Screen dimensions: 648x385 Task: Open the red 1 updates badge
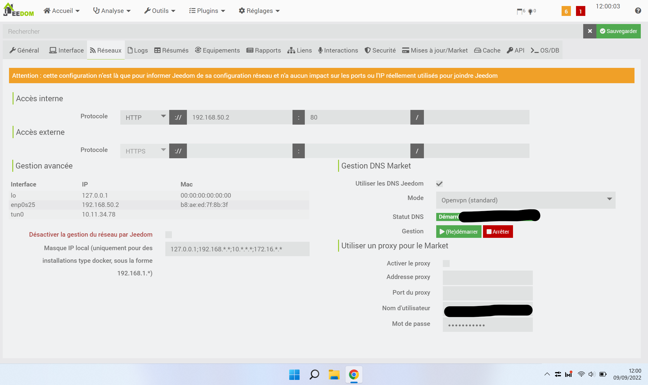pos(580,11)
